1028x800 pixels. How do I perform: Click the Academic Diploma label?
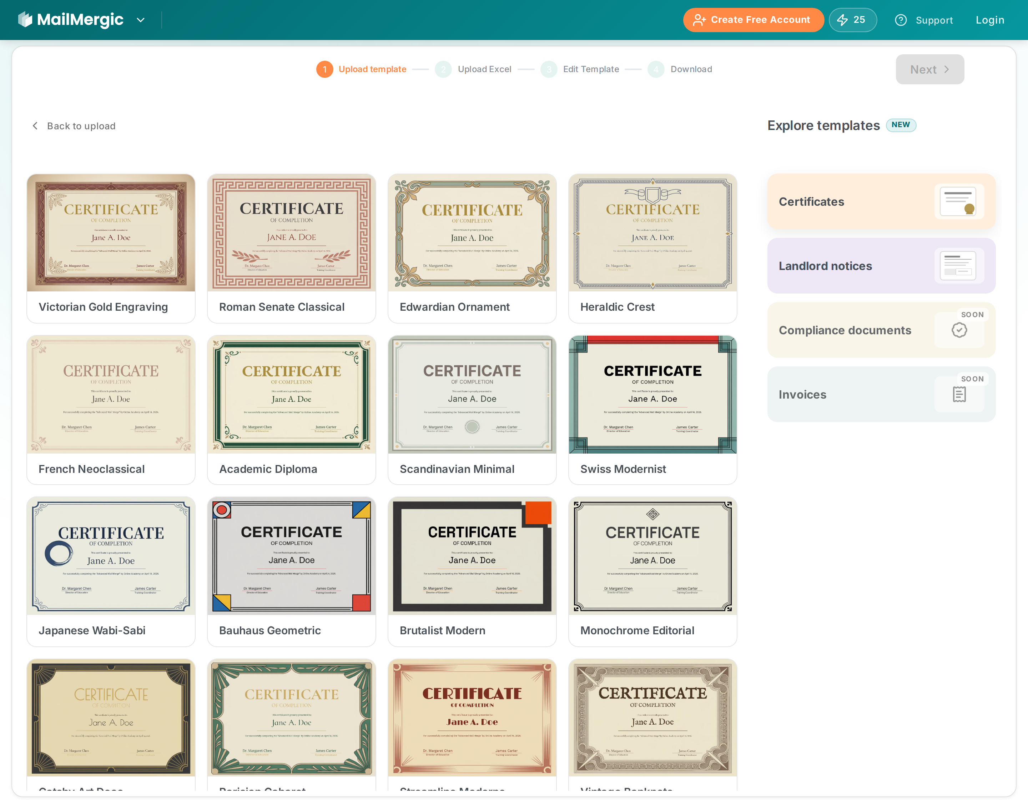tap(268, 469)
